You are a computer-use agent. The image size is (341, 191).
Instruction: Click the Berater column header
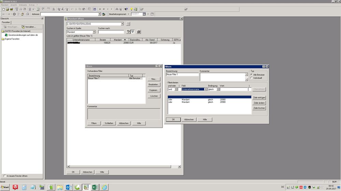coord(103,40)
